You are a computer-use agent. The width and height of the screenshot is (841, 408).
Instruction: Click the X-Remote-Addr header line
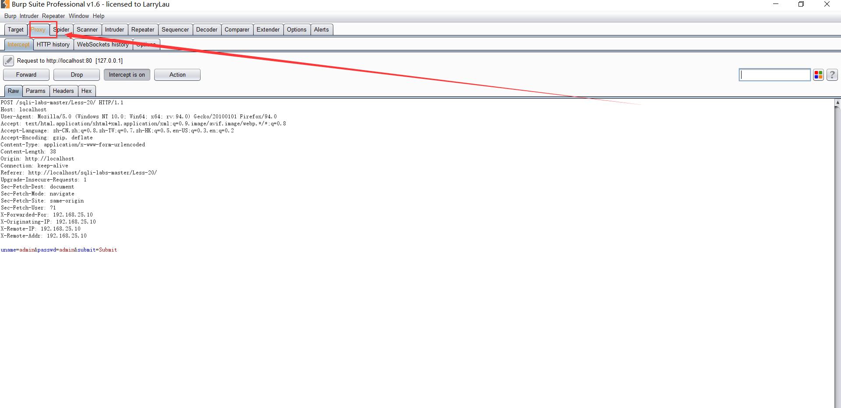[x=44, y=236]
